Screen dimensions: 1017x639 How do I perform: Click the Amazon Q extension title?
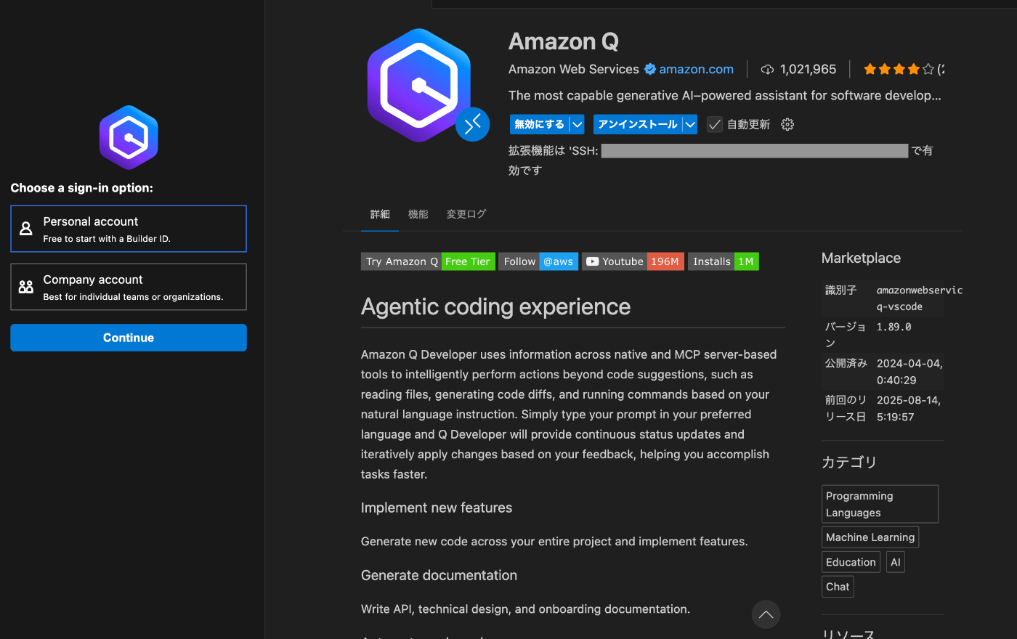tap(564, 41)
